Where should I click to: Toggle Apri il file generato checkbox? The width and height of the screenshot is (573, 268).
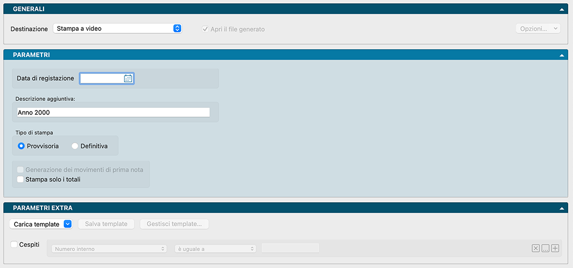click(205, 29)
